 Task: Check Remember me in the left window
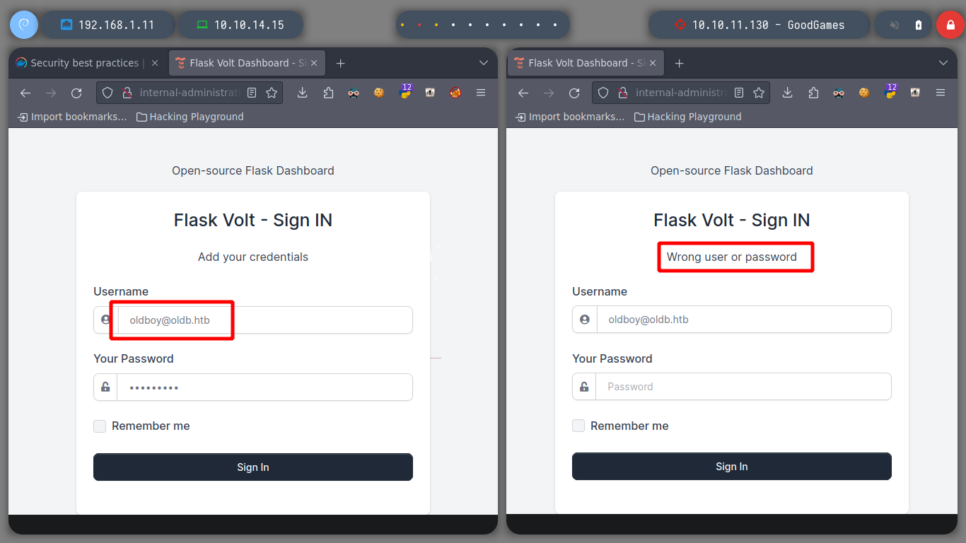(100, 426)
